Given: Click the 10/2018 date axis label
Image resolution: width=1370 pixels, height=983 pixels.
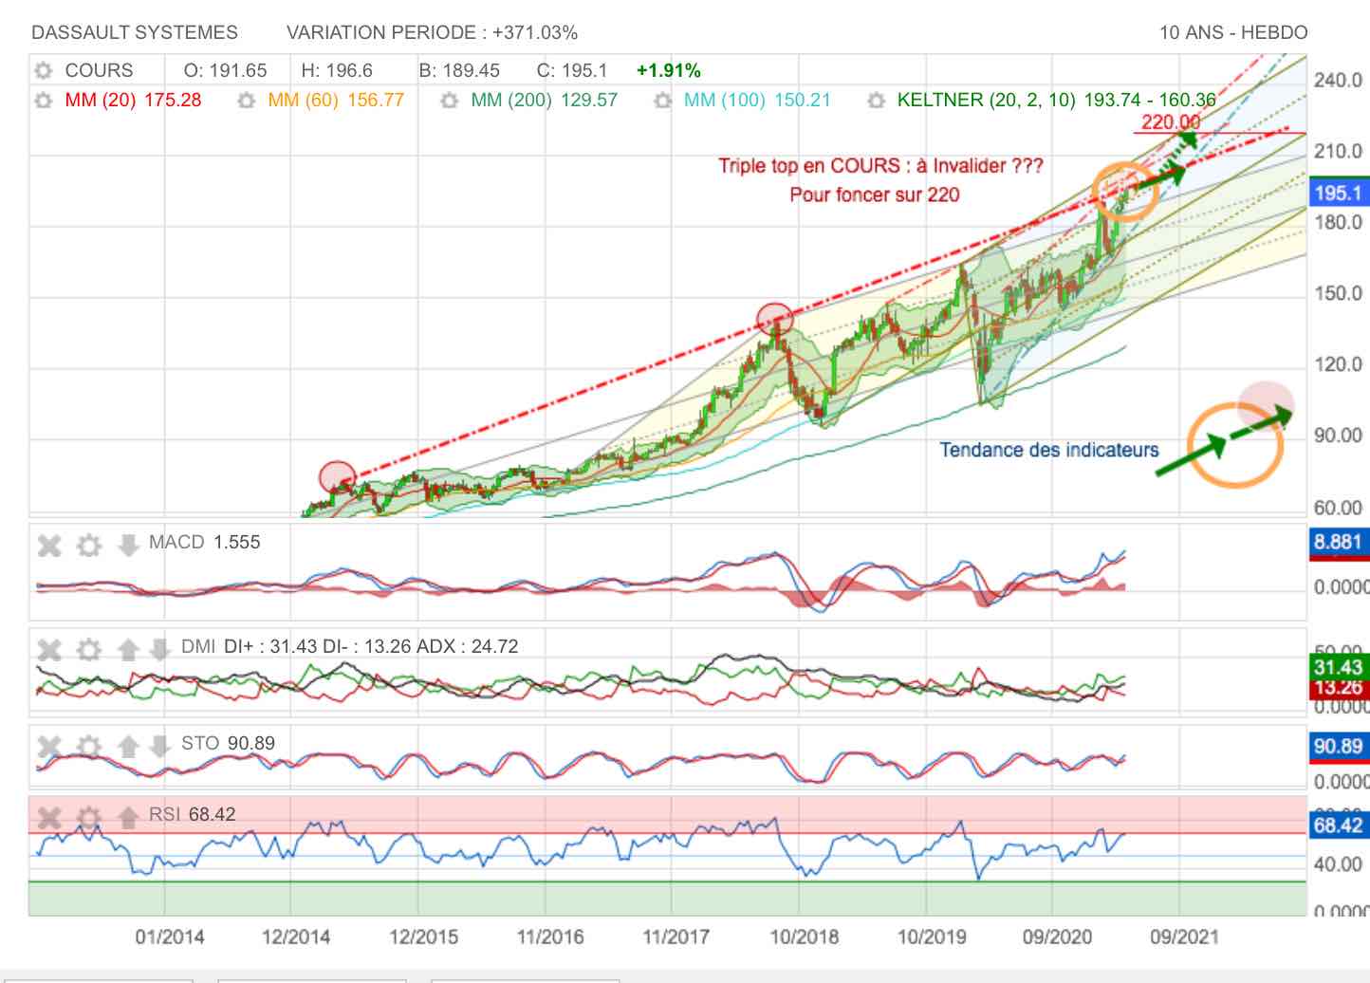Looking at the screenshot, I should 805,937.
